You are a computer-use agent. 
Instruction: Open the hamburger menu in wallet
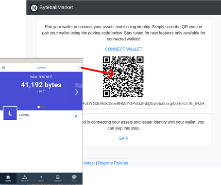point(3,67)
